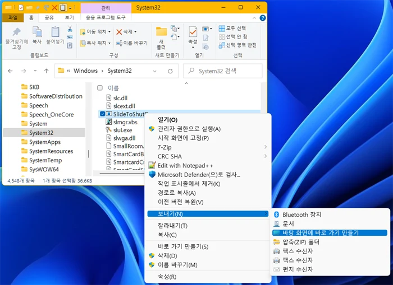Open the address bar history dropdown
This screenshot has height=285, width=393.
154,71
